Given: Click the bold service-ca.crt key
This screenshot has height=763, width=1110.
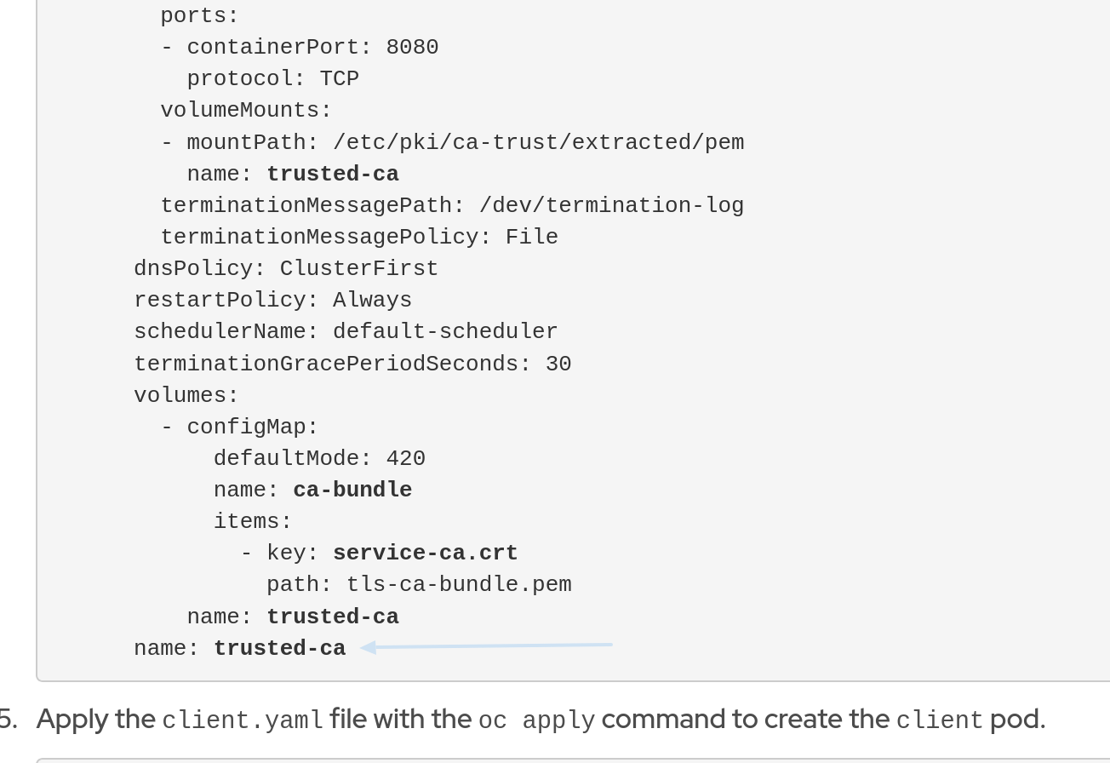Looking at the screenshot, I should [425, 553].
